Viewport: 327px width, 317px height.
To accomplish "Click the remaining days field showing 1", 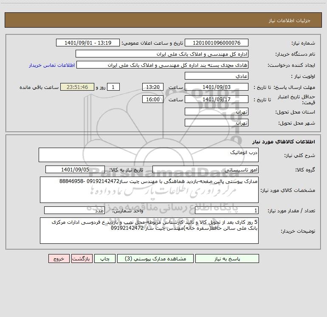I will click(x=113, y=87).
